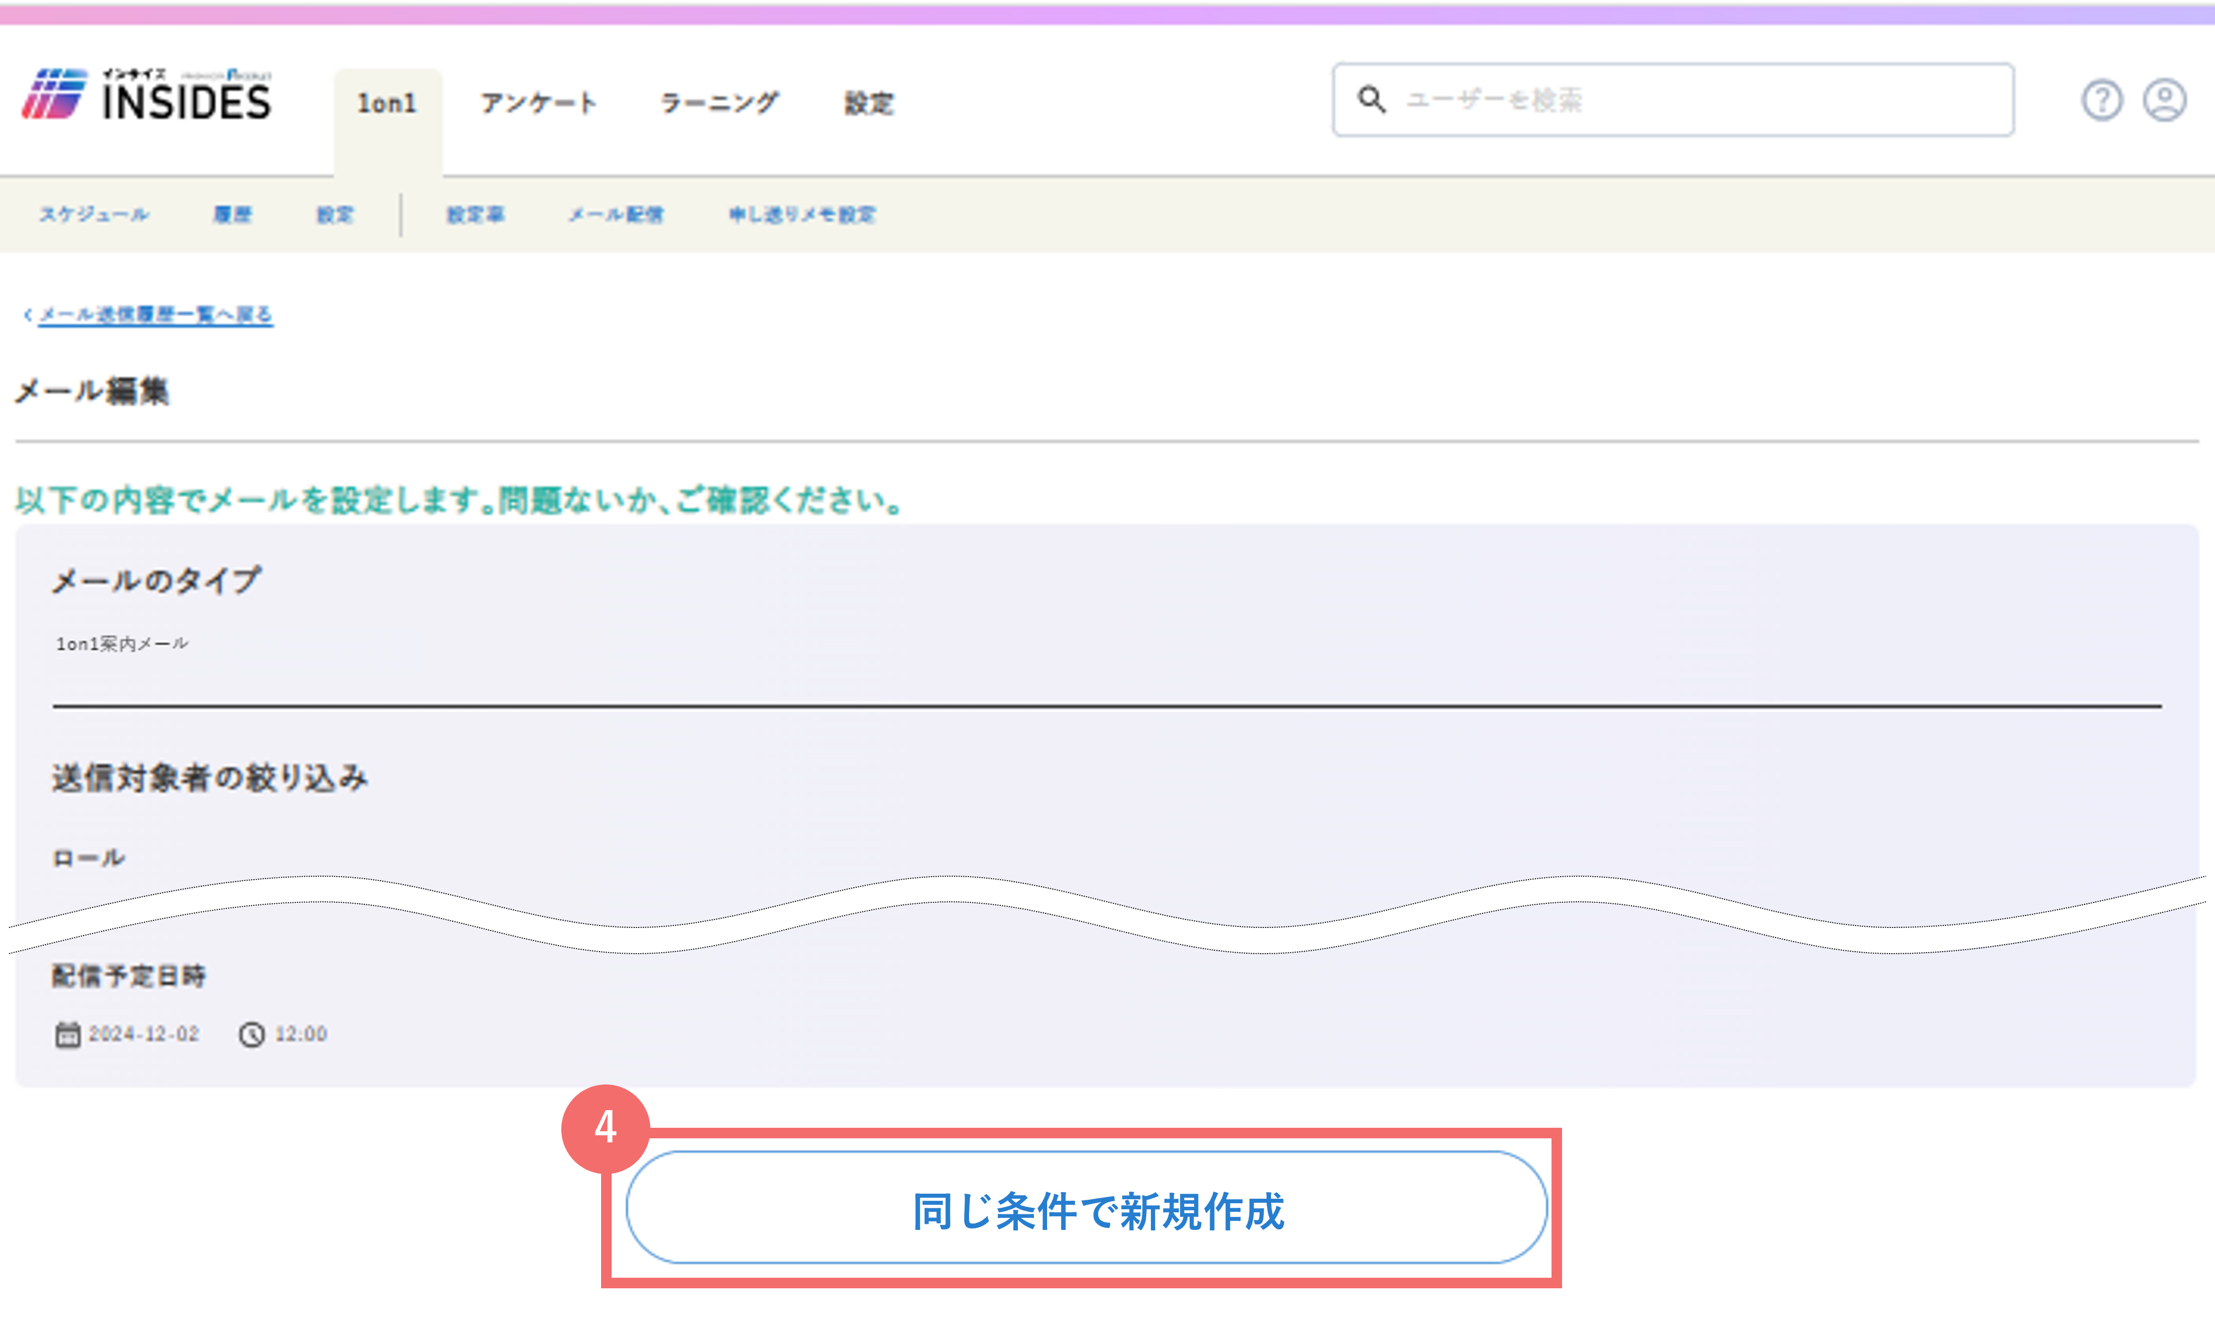Click the 同じ条件で新規作成 button

[x=1086, y=1208]
